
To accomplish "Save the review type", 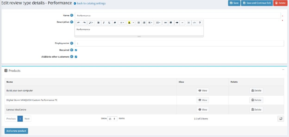I will [x=234, y=3].
